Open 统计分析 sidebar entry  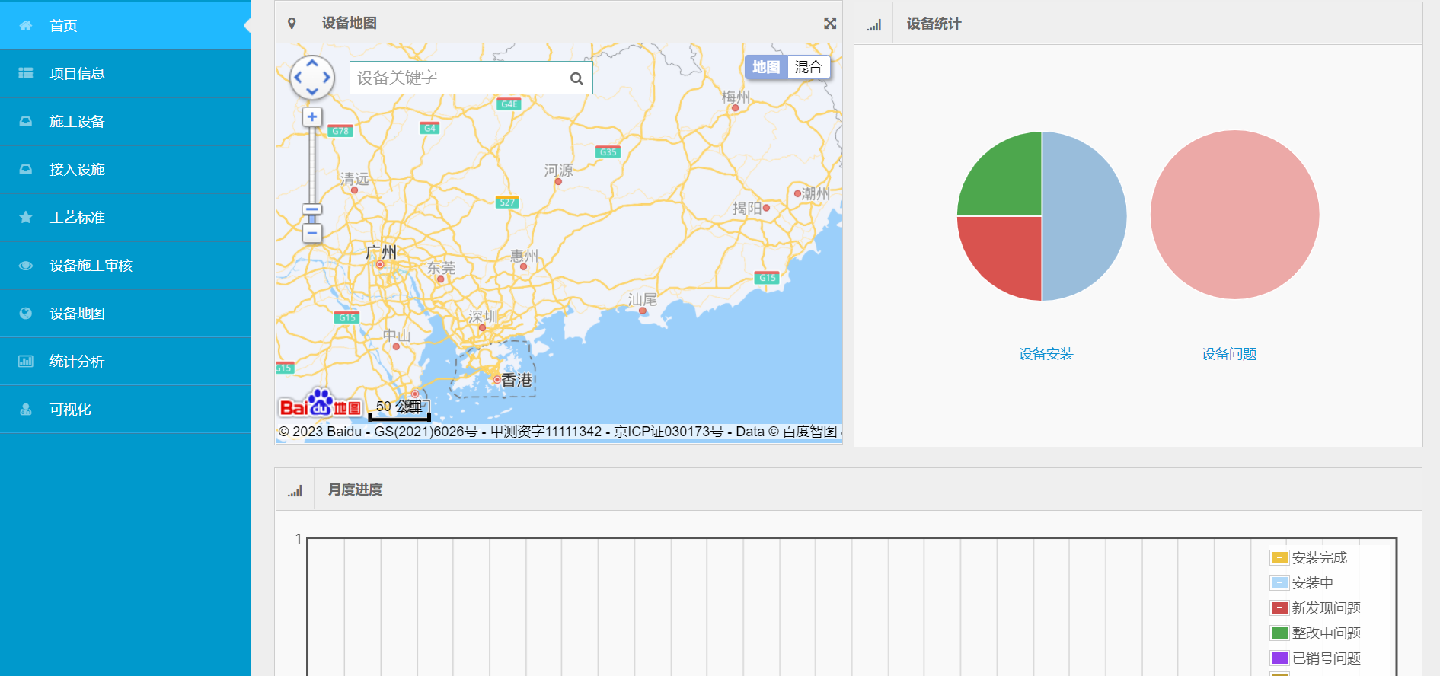pyautogui.click(x=126, y=361)
